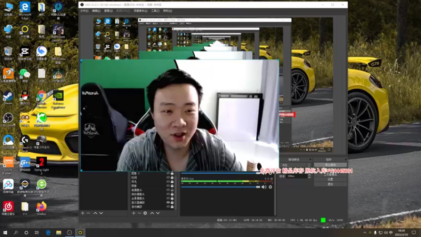This screenshot has height=237, width=421.
Task: Open the Firefox desktop shortcut
Action: tap(42, 209)
